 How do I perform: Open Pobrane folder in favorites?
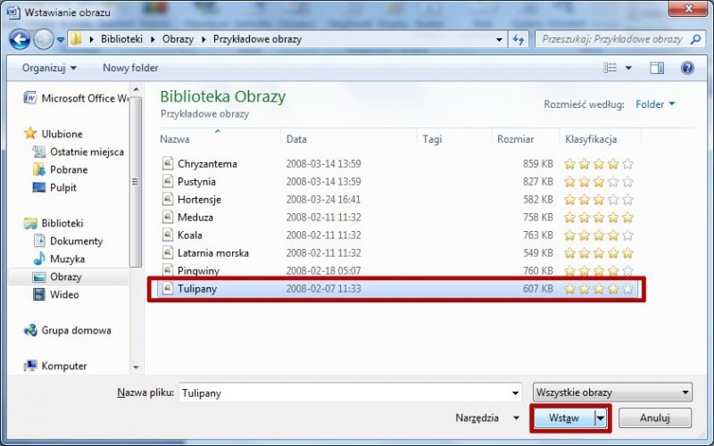point(69,169)
